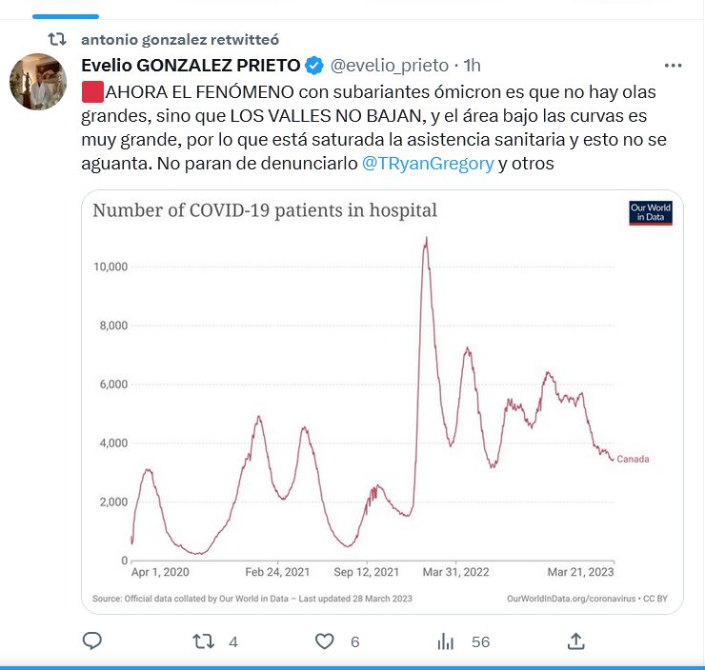Image resolution: width=705 pixels, height=670 pixels.
Task: Open the @evelio_prieto handle link
Action: [x=389, y=66]
